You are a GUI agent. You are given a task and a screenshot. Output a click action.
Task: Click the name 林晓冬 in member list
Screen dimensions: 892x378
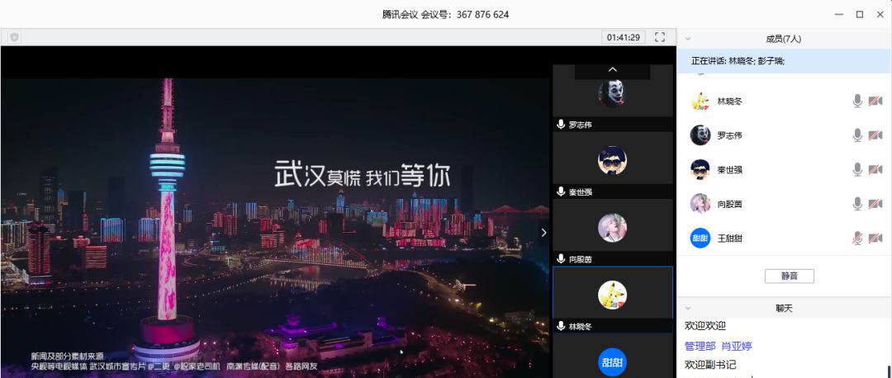click(729, 102)
